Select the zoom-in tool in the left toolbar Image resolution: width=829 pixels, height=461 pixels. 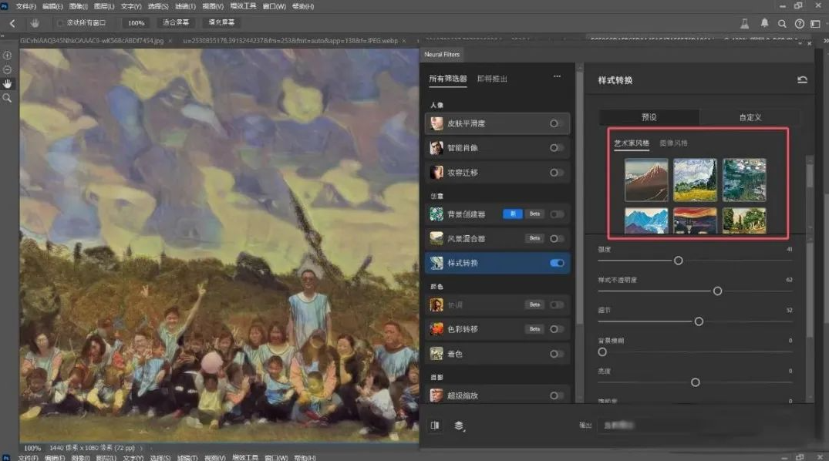point(8,56)
